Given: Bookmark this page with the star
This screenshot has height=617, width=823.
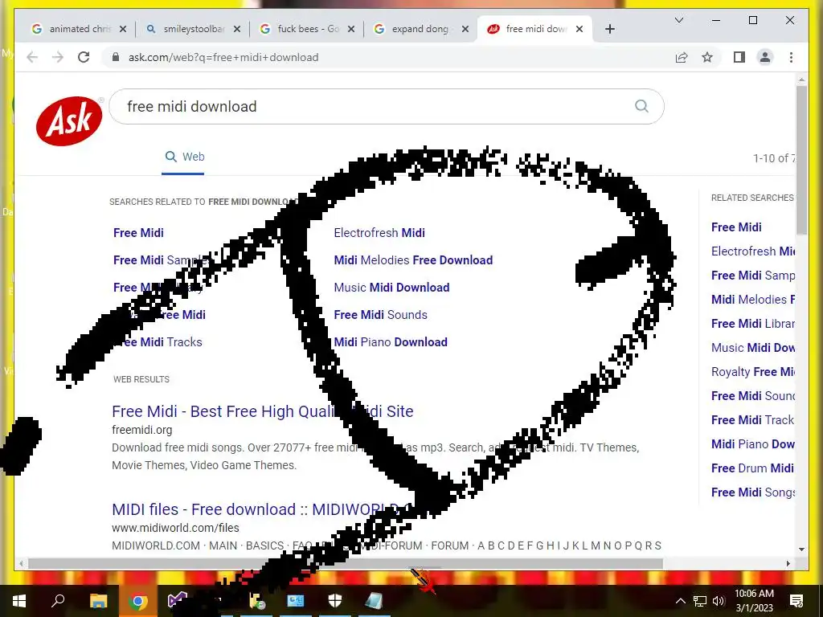Looking at the screenshot, I should coord(707,57).
